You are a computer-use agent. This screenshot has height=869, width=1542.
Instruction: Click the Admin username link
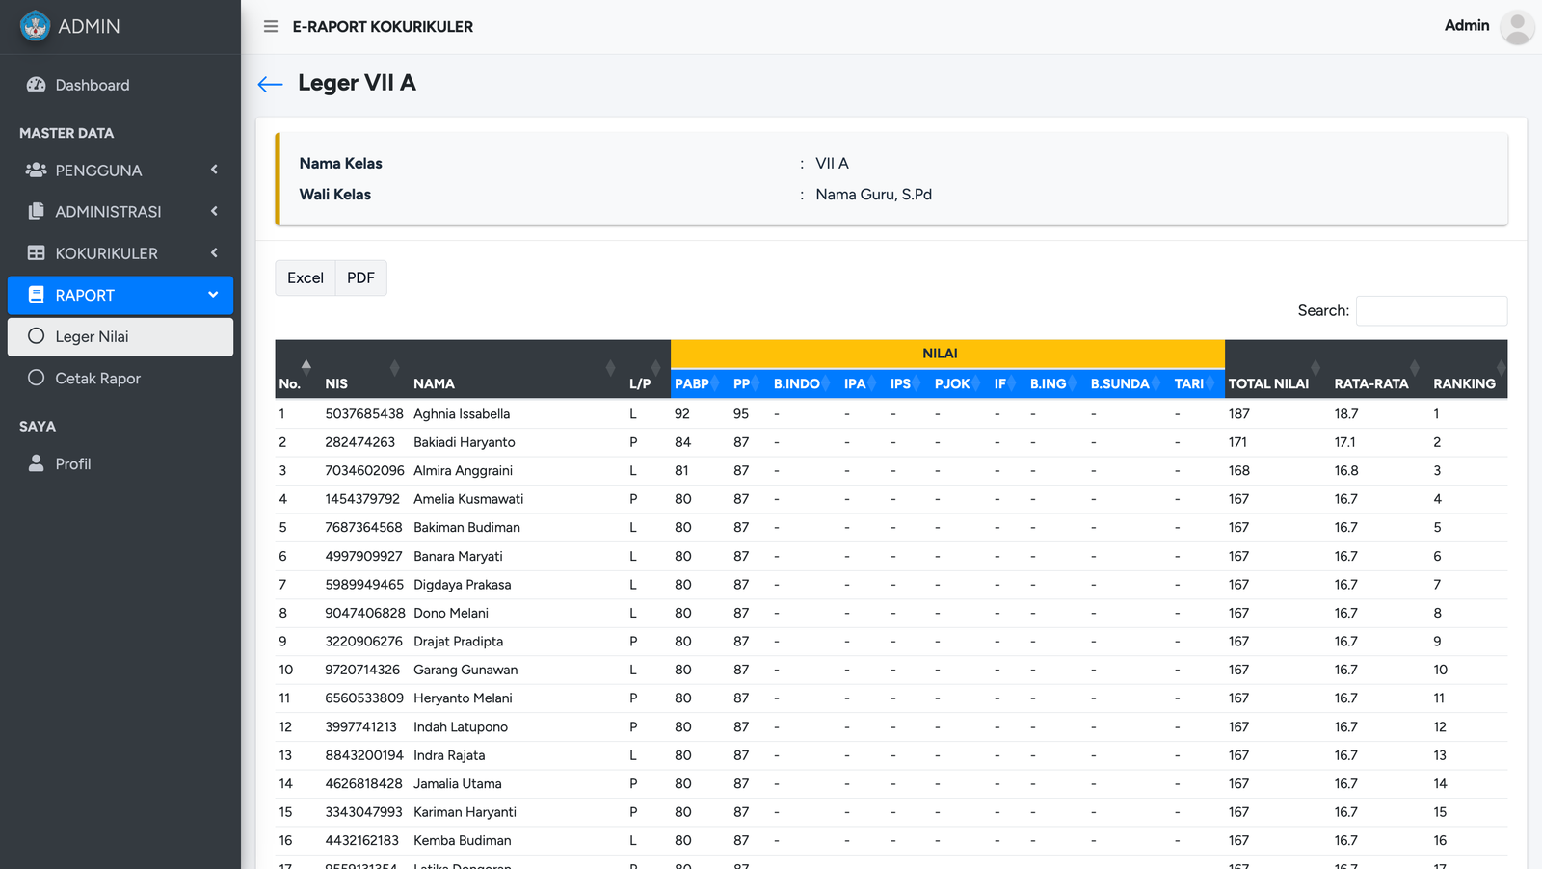pos(1467,26)
